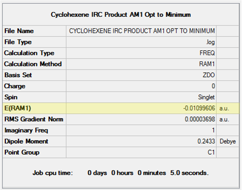
Task: Click the imaginary frequency value '1'
Action: 213,131
